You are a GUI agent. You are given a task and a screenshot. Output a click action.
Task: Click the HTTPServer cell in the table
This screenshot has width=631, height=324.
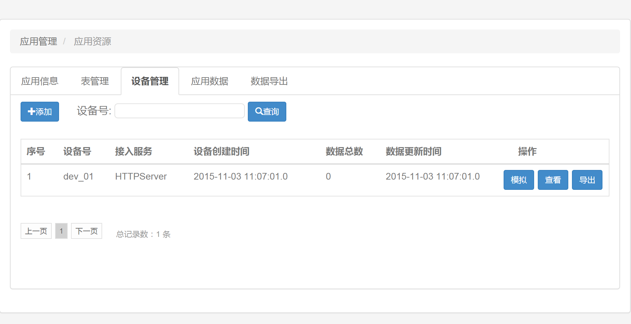[x=141, y=177]
